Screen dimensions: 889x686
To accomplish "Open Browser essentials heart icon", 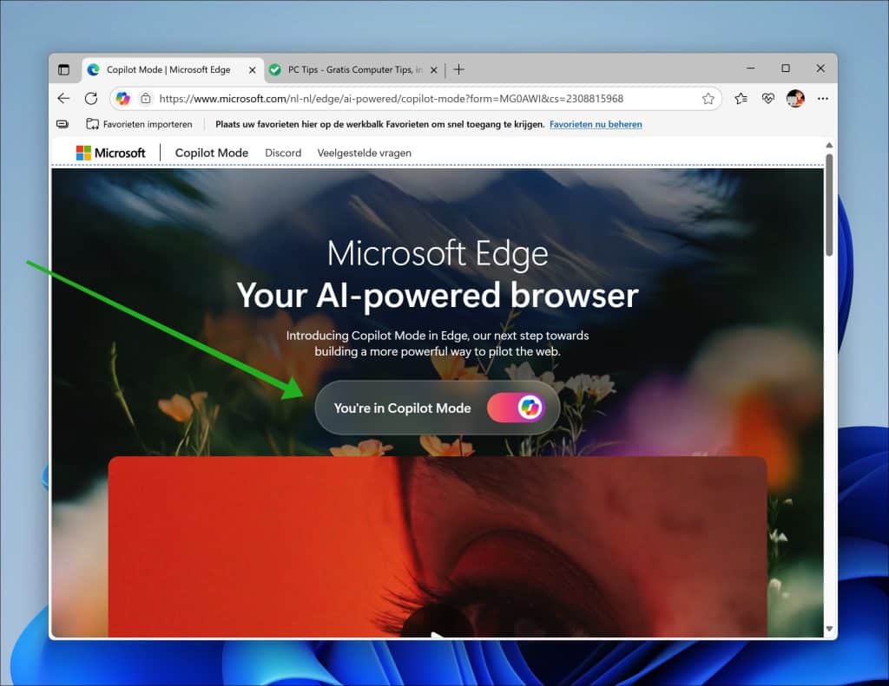I will (767, 99).
